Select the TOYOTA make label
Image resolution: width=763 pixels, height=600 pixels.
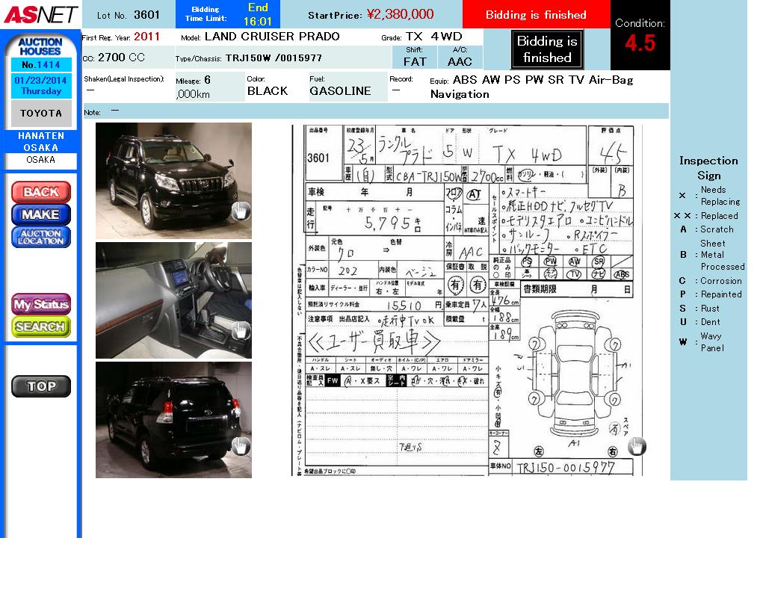[x=41, y=114]
